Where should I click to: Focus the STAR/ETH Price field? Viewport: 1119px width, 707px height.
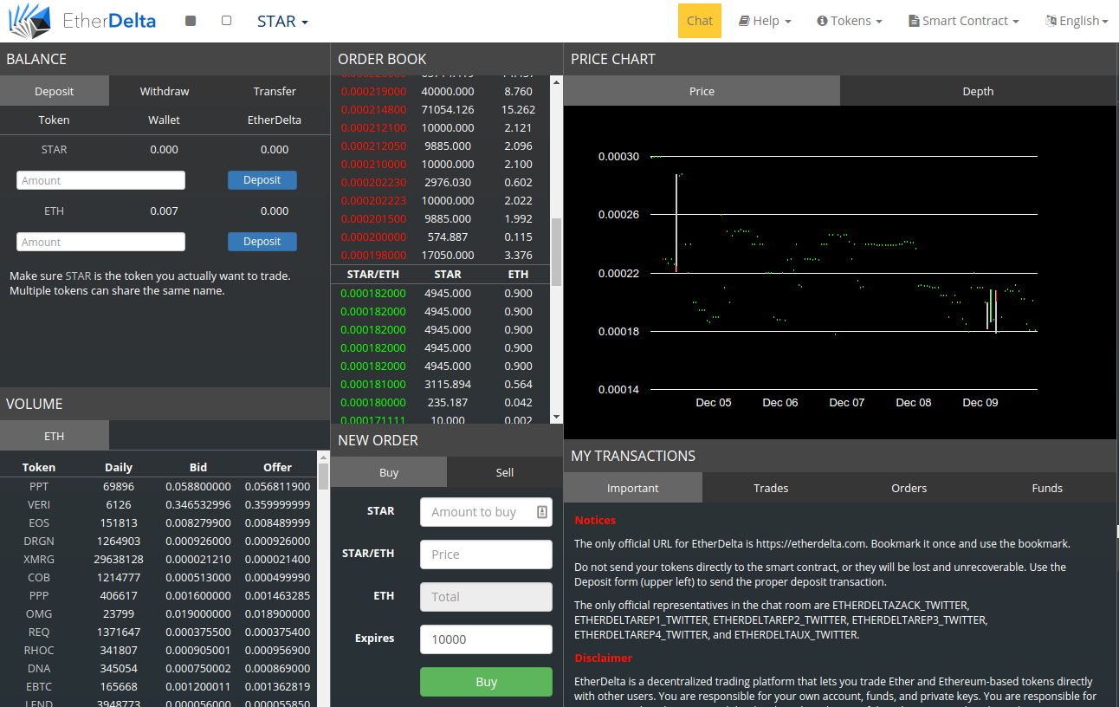(486, 555)
